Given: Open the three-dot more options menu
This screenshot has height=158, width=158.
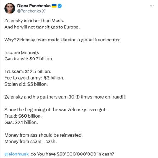Looking at the screenshot, I should [x=152, y=6].
